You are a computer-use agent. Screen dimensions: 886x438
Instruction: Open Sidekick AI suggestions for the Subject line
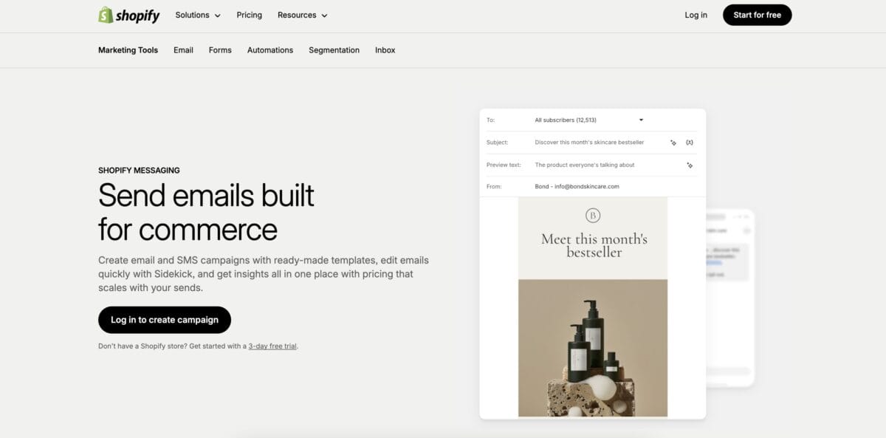(x=672, y=142)
